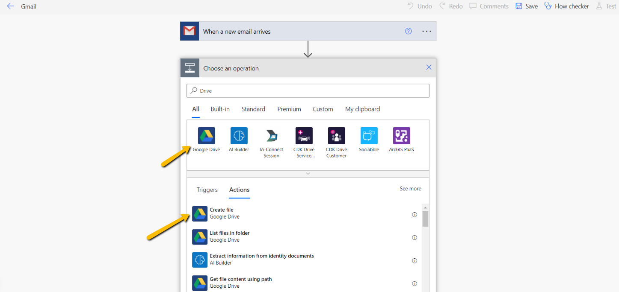Open the My clipboard tab
Screen dimensions: 619x292
click(362, 109)
